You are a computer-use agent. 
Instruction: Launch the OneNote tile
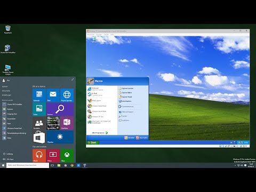click(67, 123)
